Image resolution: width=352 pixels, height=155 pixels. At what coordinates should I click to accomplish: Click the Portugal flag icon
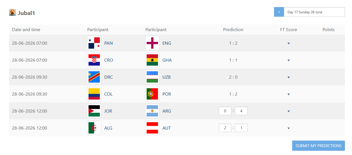(152, 94)
